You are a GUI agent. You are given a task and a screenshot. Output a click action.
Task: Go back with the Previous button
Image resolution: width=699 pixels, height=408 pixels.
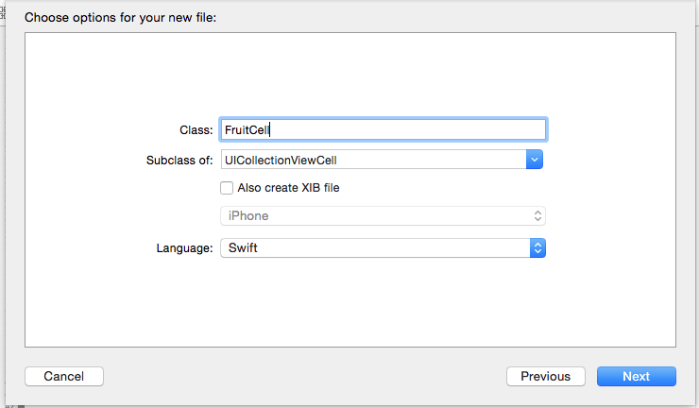point(546,376)
